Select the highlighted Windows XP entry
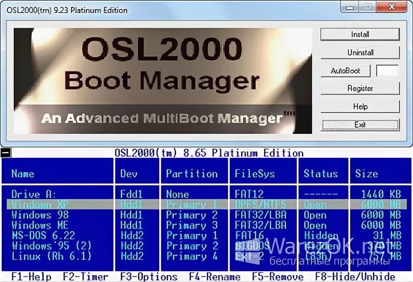Viewport: 413px width, 282px height. 206,204
